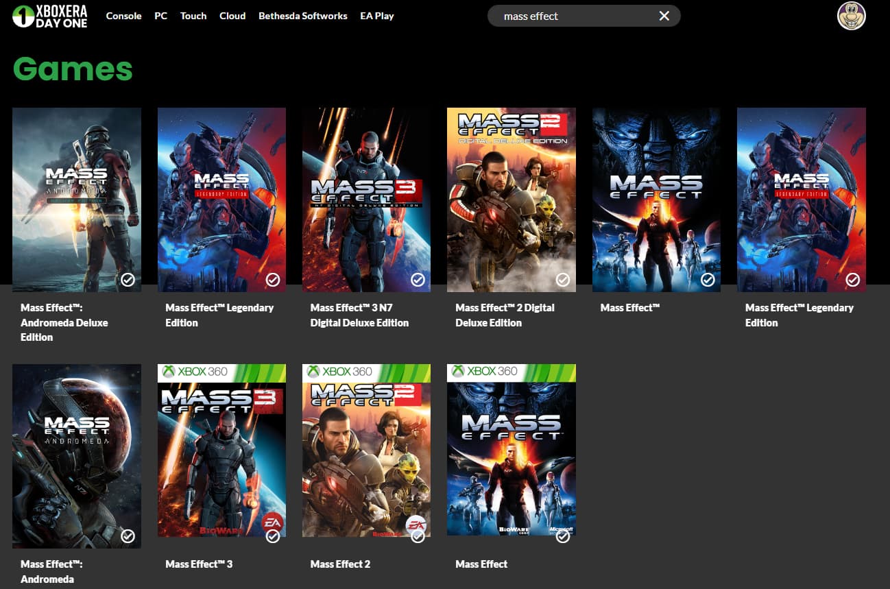Open Bethesda Softworks category
The image size is (890, 589).
tap(302, 16)
